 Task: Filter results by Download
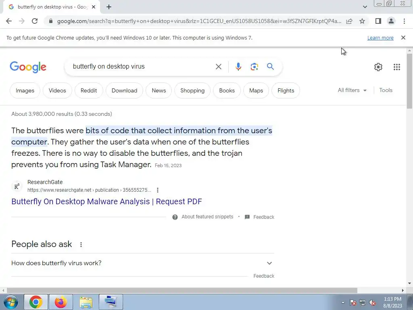[124, 90]
